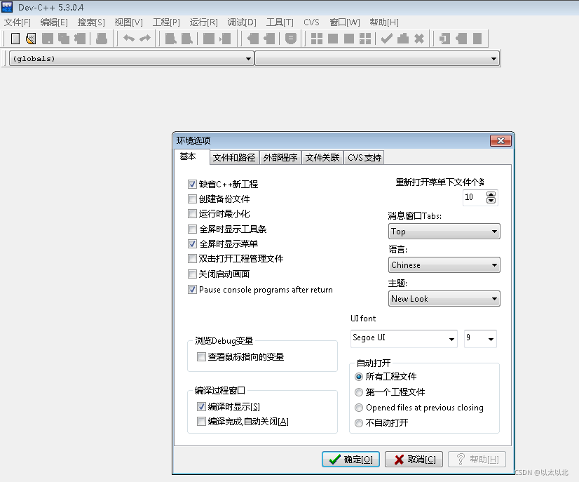Viewport: 579px width, 482px height.
Task: Click the Save icon on the toolbar
Action: (x=62, y=39)
